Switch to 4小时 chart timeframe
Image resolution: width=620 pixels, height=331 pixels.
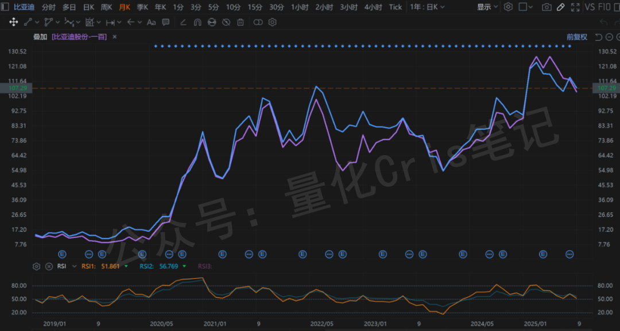(x=373, y=7)
